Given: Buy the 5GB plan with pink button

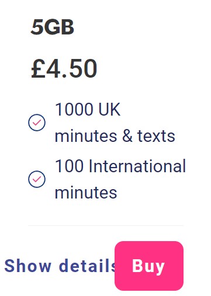Looking at the screenshot, I should 149,266.
